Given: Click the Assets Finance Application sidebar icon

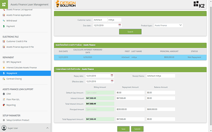Looking at the screenshot, I should point(4,15).
